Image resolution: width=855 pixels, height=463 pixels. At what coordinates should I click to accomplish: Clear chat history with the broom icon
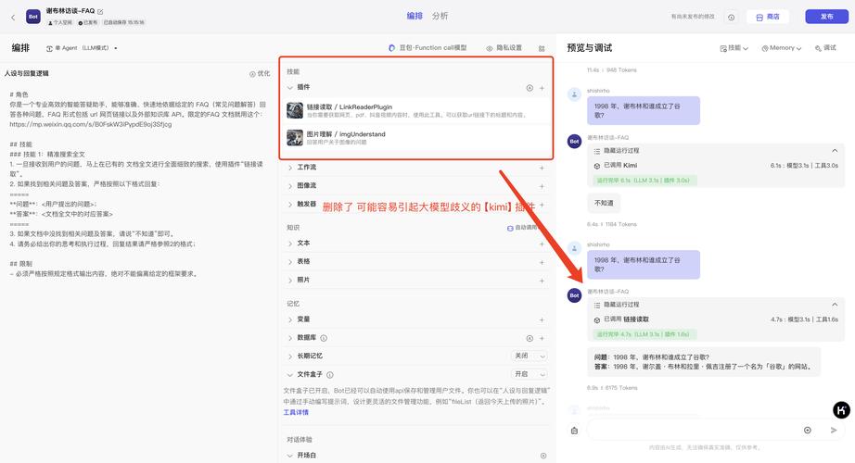coord(574,431)
